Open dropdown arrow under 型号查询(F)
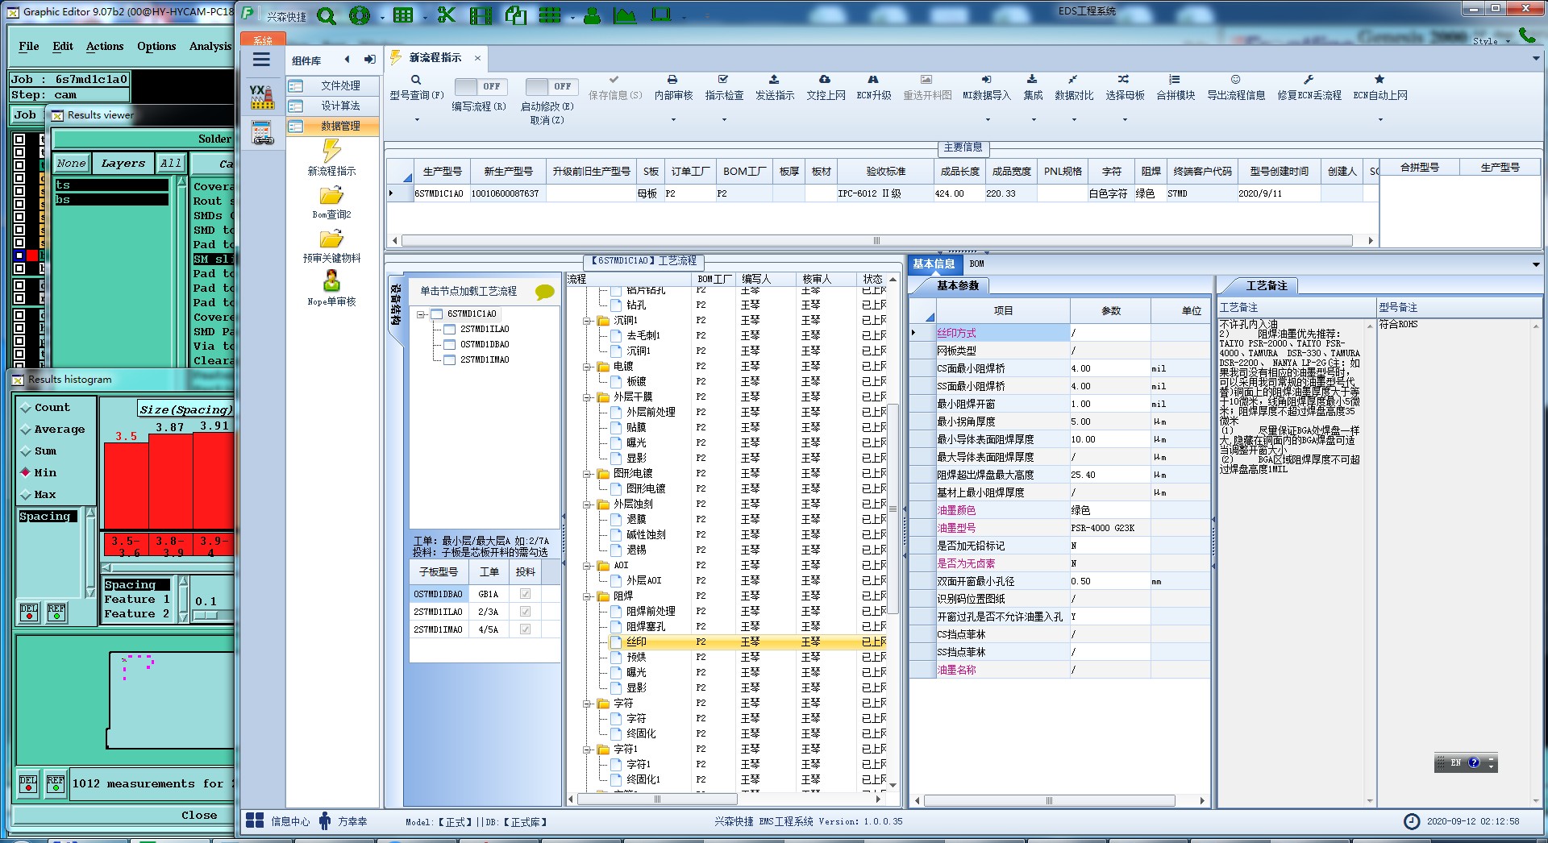The width and height of the screenshot is (1548, 843). 417,120
